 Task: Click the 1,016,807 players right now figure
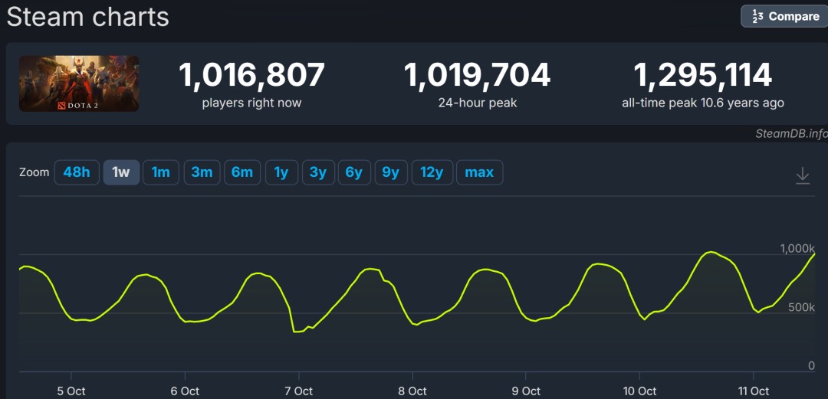pyautogui.click(x=252, y=75)
